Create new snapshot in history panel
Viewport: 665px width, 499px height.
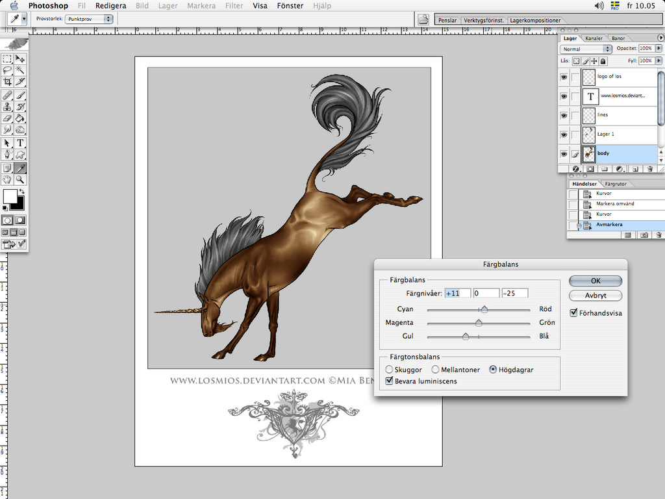tap(644, 235)
